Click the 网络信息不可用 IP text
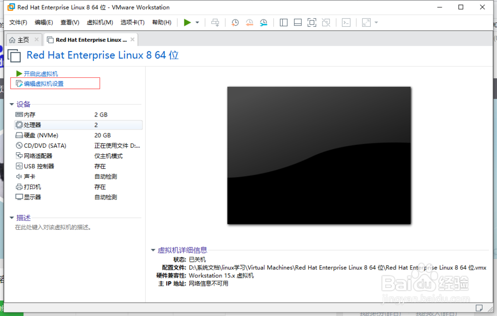497x316 pixels. (x=209, y=283)
